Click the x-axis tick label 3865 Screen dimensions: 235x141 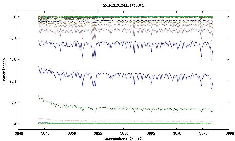click(151, 133)
